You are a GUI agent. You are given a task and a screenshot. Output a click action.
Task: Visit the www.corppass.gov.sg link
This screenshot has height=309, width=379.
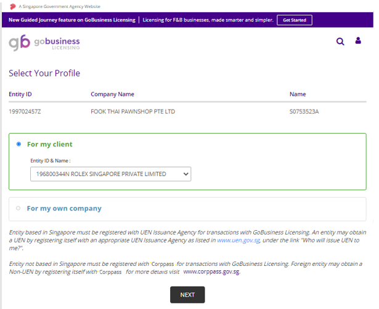[x=211, y=271]
